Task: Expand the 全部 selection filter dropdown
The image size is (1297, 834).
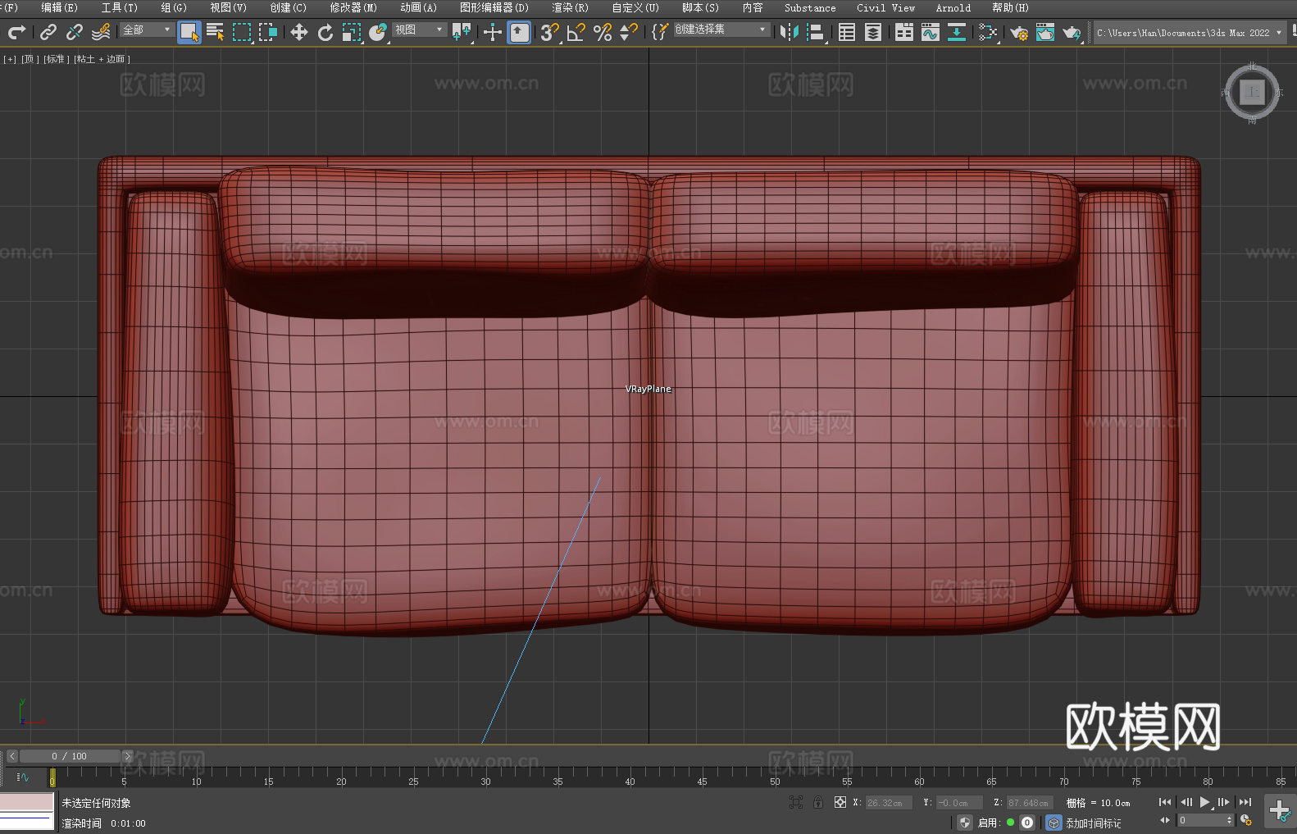Action: 148,30
